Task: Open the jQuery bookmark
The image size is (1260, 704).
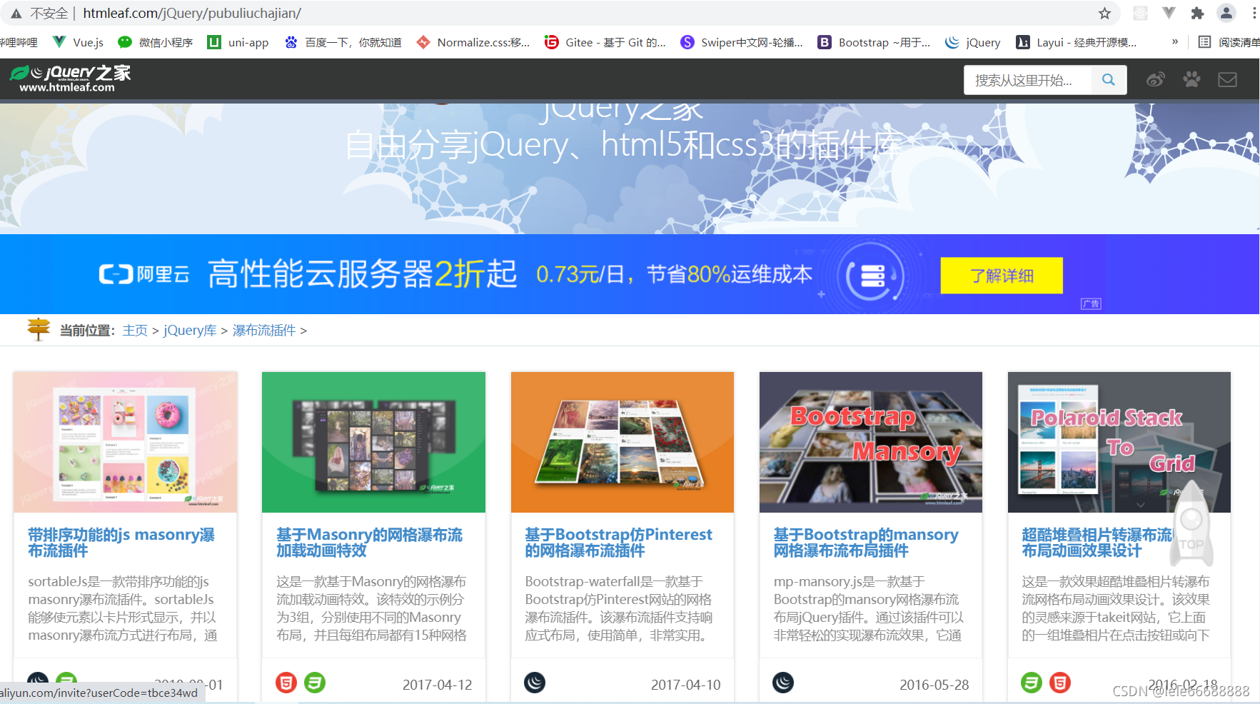Action: (973, 42)
